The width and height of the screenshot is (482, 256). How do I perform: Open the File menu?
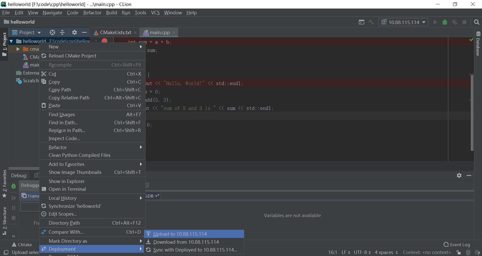(x=6, y=13)
